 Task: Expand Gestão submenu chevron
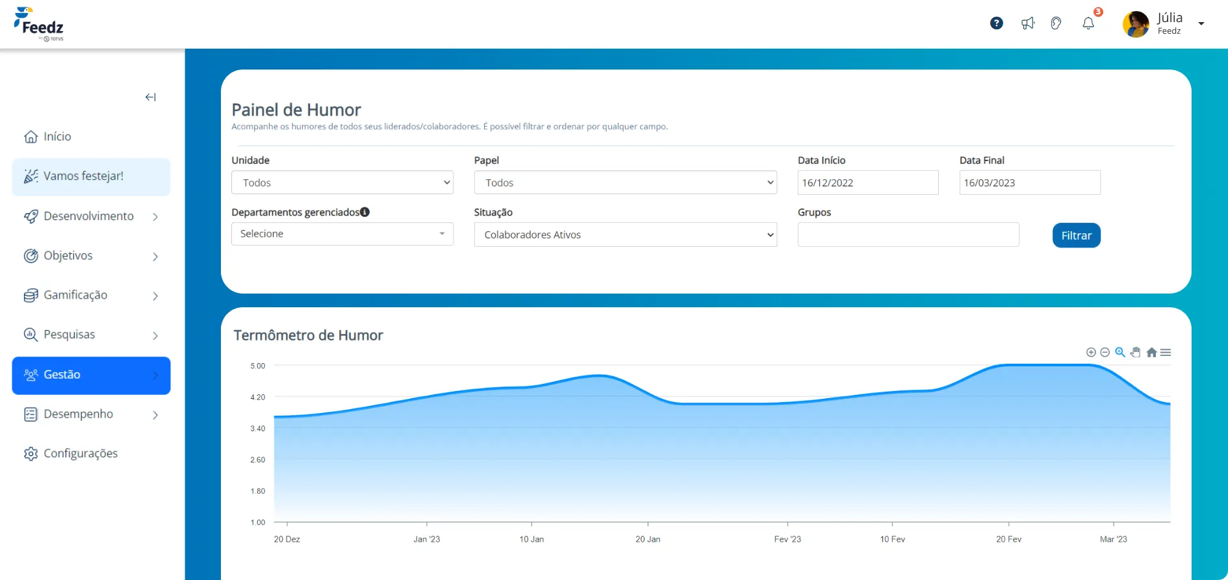click(155, 375)
